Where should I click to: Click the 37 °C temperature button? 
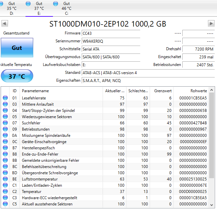point(17,76)
